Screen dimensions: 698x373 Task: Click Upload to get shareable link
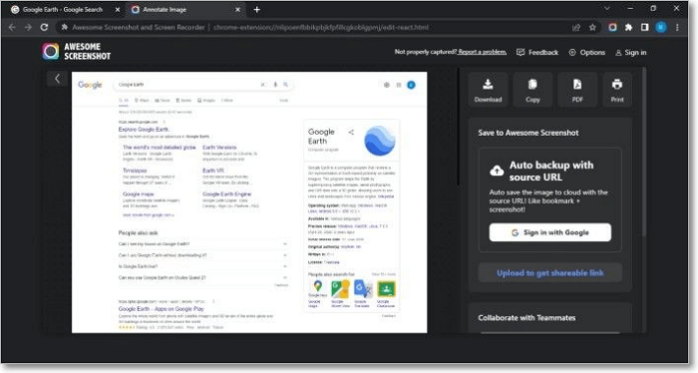[x=550, y=273]
